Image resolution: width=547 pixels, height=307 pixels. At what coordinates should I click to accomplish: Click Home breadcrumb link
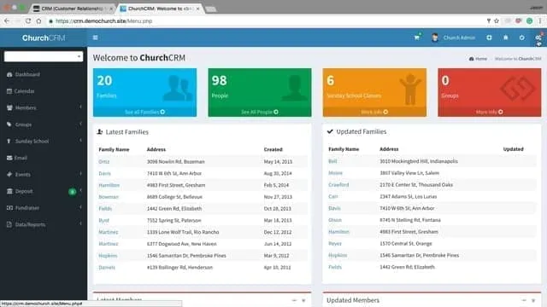478,59
